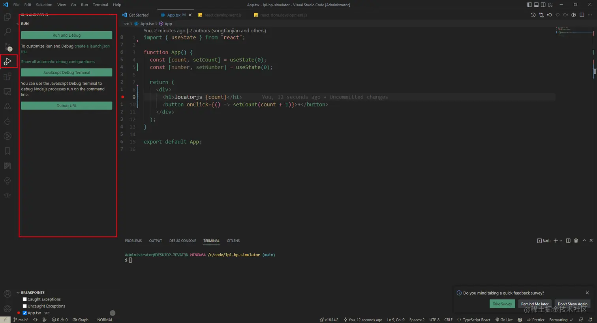This screenshot has width=597, height=323.
Task: Open changes compare icon in editor toolbar
Action: pos(541,15)
